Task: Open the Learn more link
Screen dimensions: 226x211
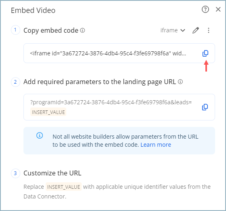Action: coord(156,145)
